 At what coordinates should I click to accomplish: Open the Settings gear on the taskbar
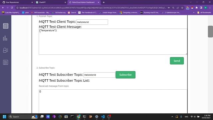97,117
